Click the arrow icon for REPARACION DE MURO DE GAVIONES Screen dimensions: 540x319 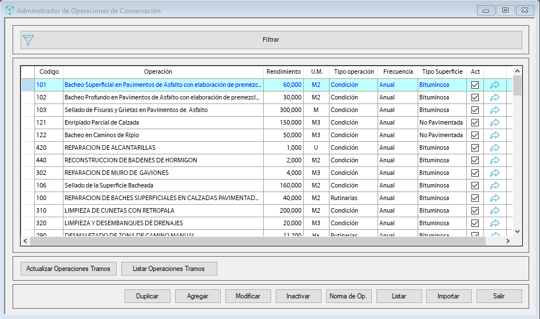coord(495,173)
